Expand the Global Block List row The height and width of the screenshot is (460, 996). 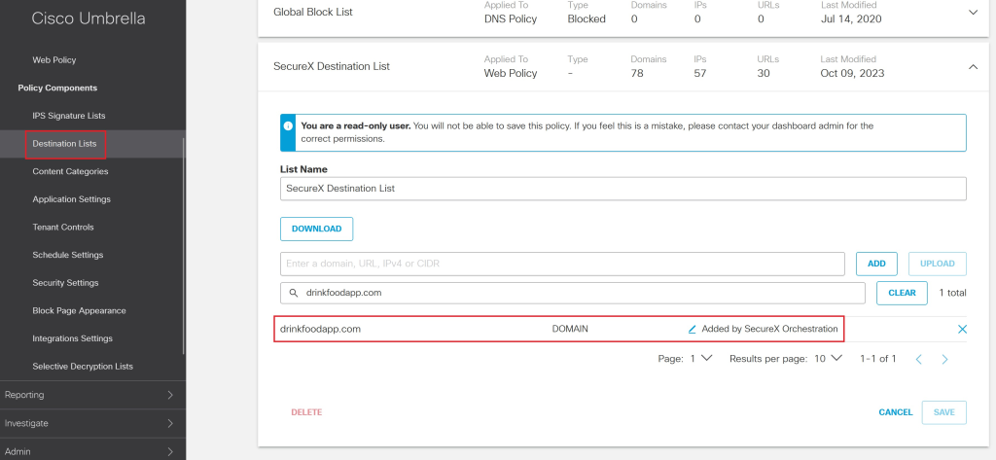tap(973, 12)
